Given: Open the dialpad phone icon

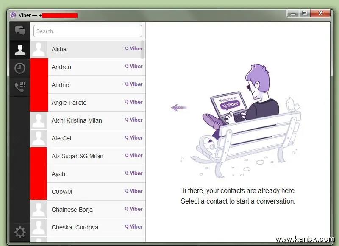Looking at the screenshot, I should coord(20,87).
